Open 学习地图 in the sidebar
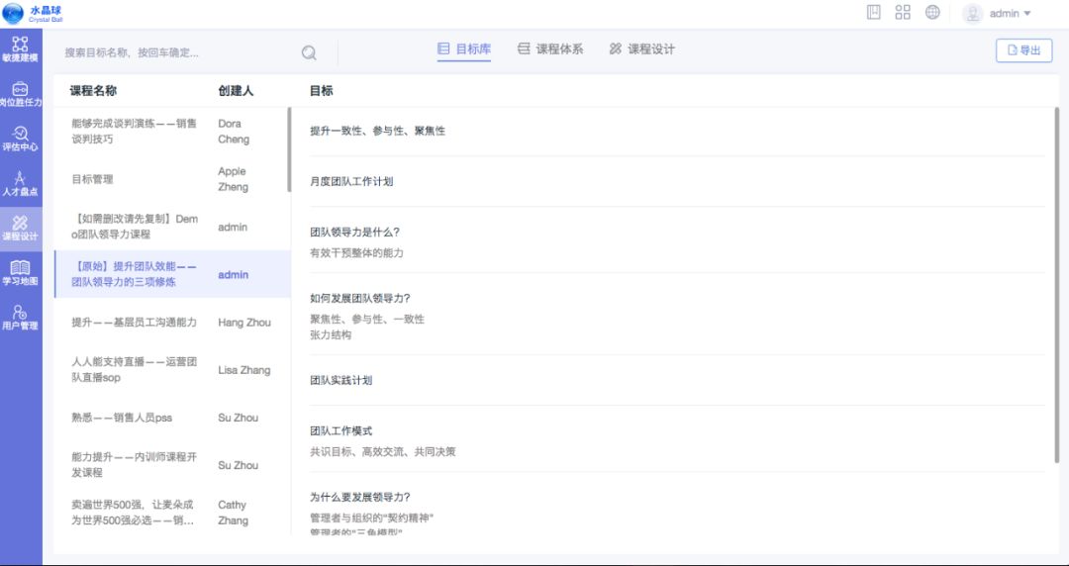The height and width of the screenshot is (566, 1069). coord(20,272)
